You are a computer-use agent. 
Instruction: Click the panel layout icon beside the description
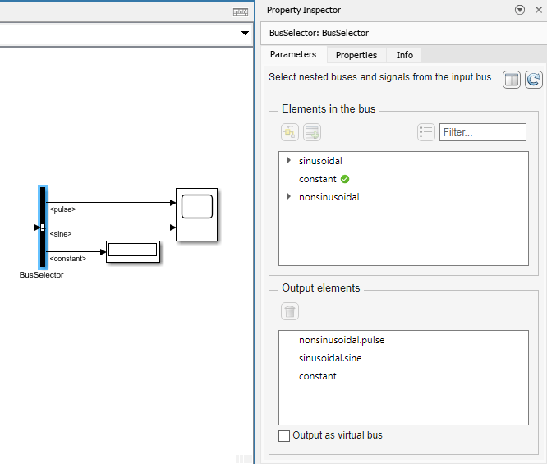[x=512, y=80]
